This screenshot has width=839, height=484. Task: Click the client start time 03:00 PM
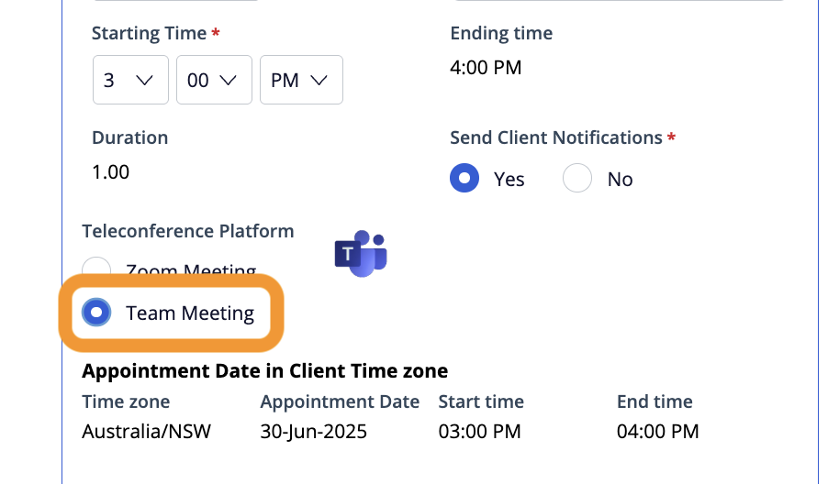click(480, 431)
